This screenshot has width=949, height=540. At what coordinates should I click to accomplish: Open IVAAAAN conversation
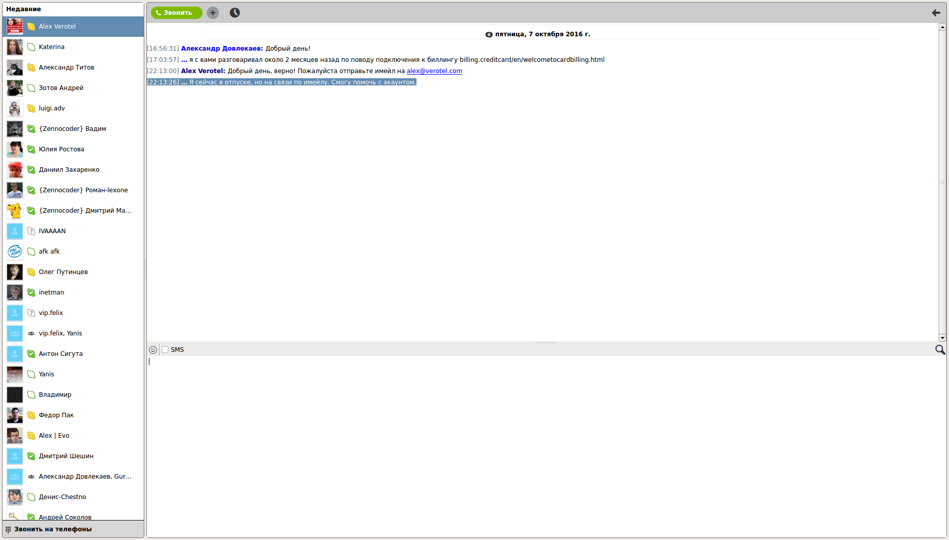pos(73,231)
